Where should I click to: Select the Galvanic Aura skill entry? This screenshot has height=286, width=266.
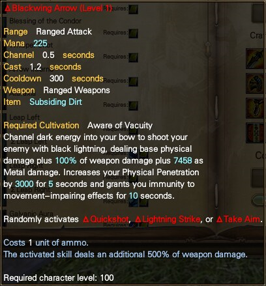point(31,214)
